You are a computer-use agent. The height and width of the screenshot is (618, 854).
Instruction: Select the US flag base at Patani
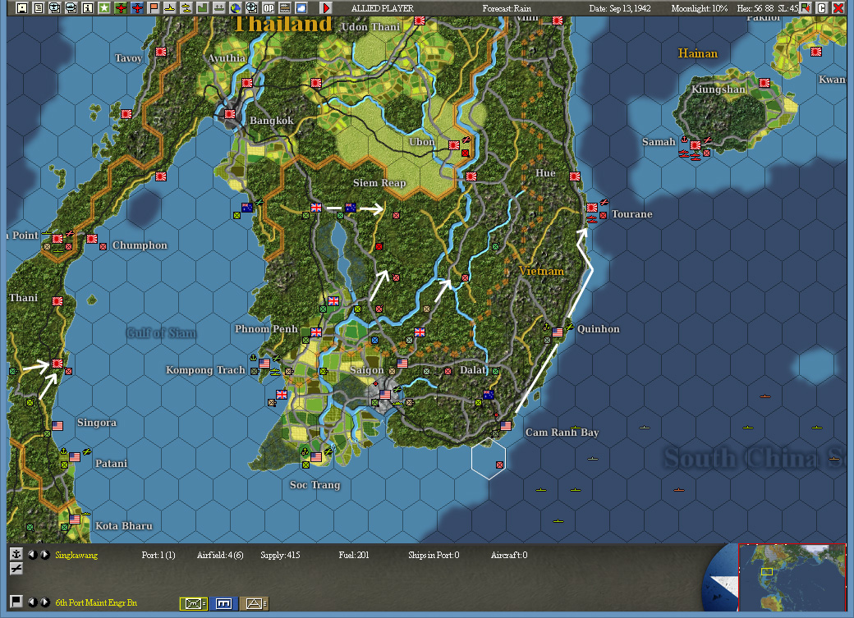(x=75, y=456)
